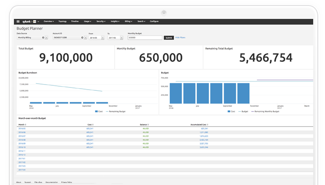Screen dimensions: 325x185
Task: Expand the app switcher chevron
Action: [38, 21]
